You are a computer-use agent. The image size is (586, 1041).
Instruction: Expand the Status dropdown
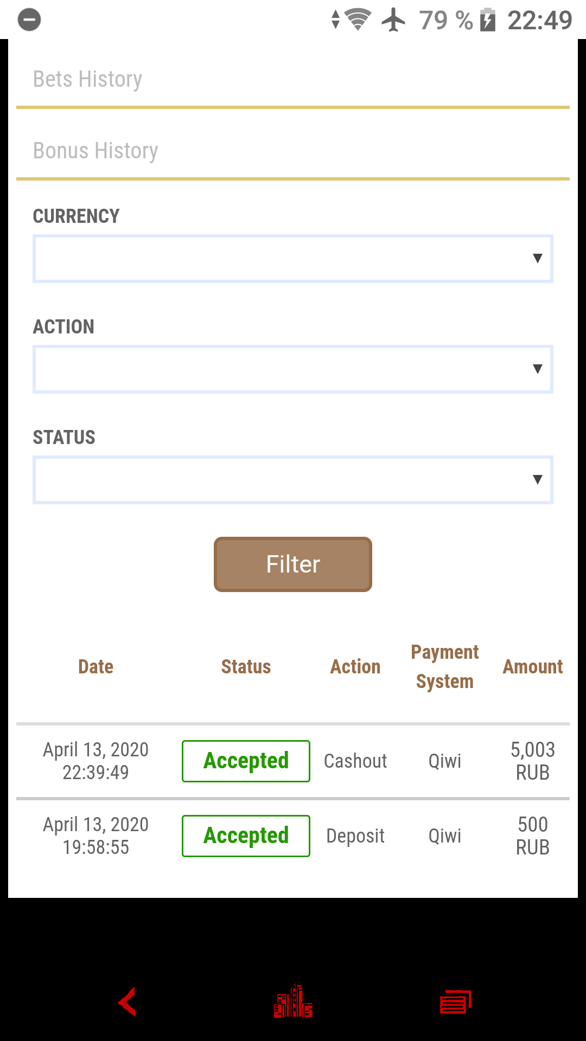293,480
